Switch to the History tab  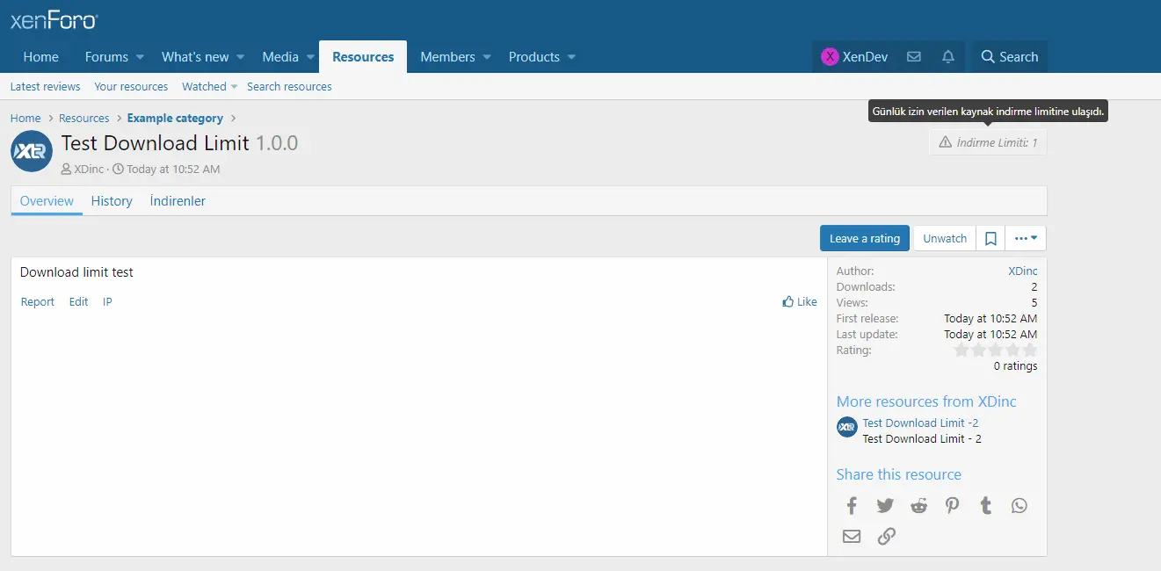click(112, 201)
